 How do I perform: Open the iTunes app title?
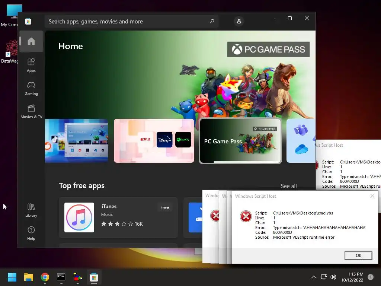coord(109,206)
